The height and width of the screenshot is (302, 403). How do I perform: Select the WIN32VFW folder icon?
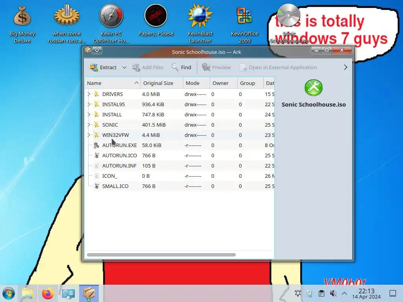pyautogui.click(x=96, y=135)
